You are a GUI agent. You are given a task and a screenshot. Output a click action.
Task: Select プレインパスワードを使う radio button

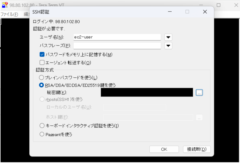[41, 77]
